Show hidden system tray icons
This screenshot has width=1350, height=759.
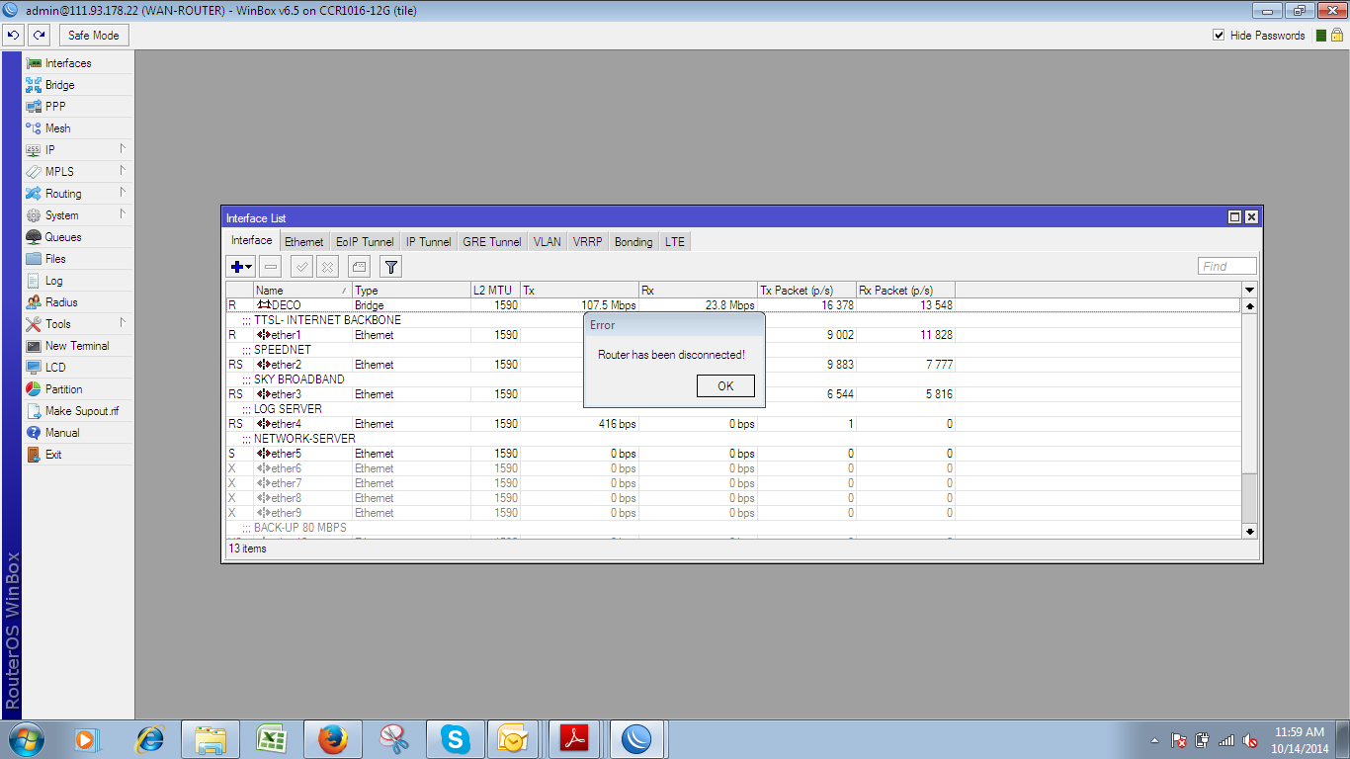1154,740
